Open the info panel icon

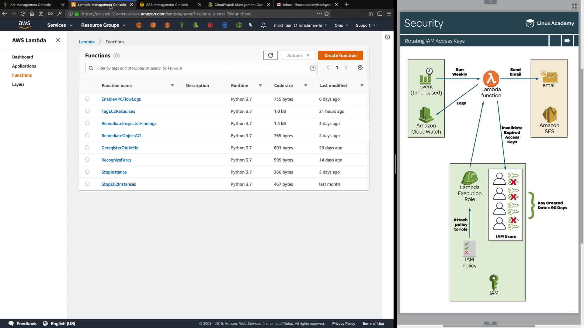pyautogui.click(x=387, y=37)
